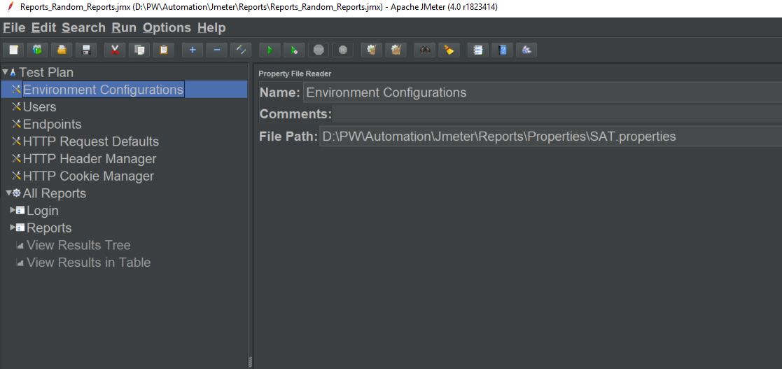This screenshot has height=369, width=782.
Task: Click Start no pauses icon
Action: click(x=294, y=50)
